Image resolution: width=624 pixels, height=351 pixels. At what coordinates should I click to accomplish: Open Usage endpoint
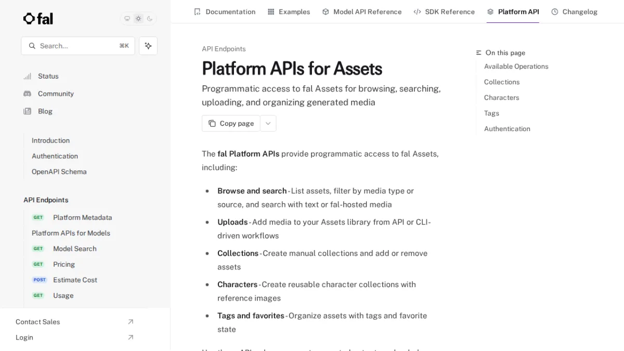[63, 295]
